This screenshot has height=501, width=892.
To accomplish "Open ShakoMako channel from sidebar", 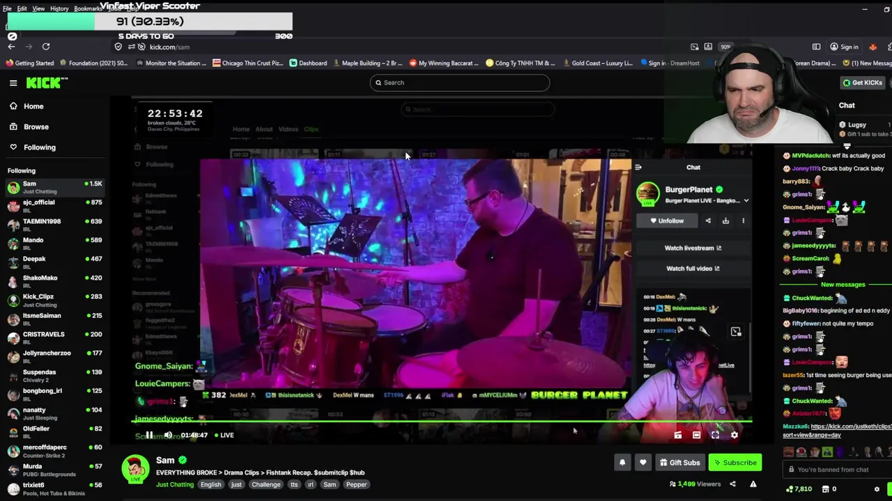I will [x=54, y=281].
